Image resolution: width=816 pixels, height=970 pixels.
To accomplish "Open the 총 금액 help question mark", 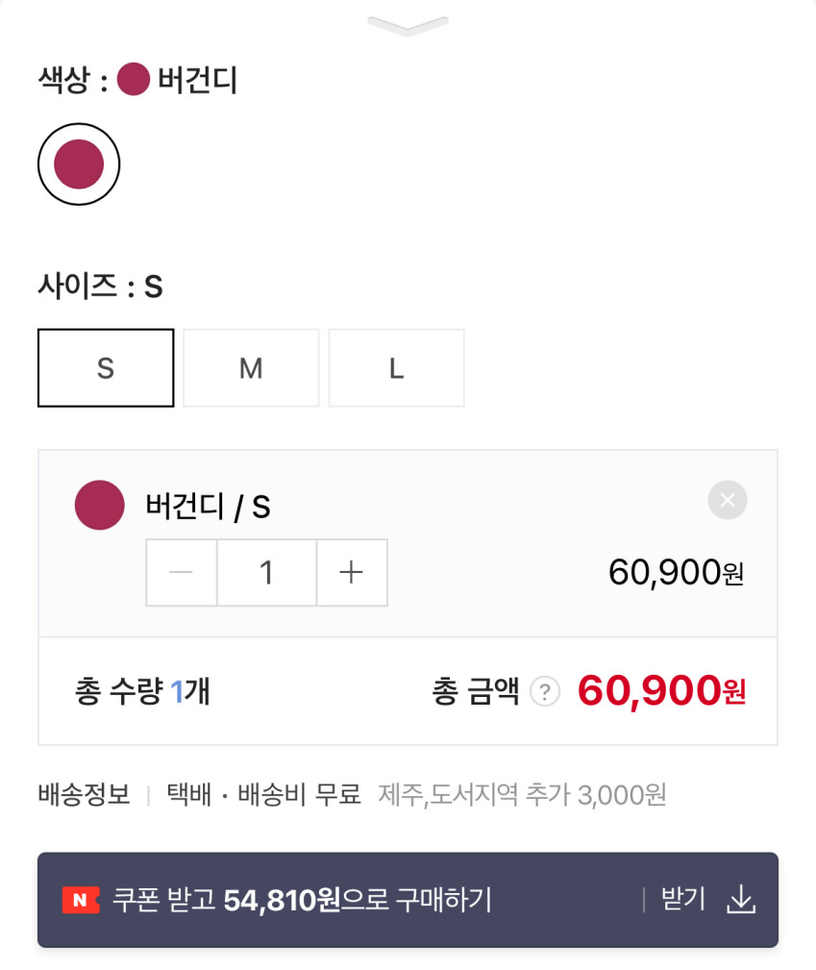I will click(545, 691).
